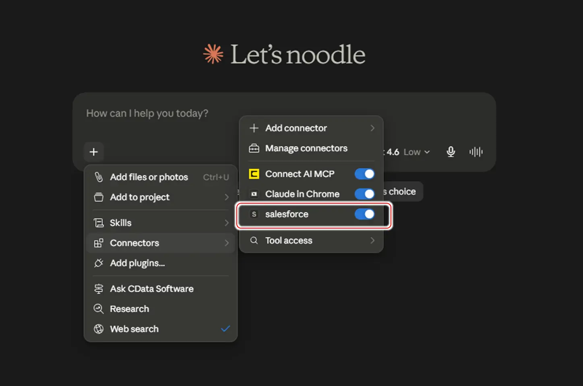
Task: Click the Skills scroll icon
Action: 99,223
